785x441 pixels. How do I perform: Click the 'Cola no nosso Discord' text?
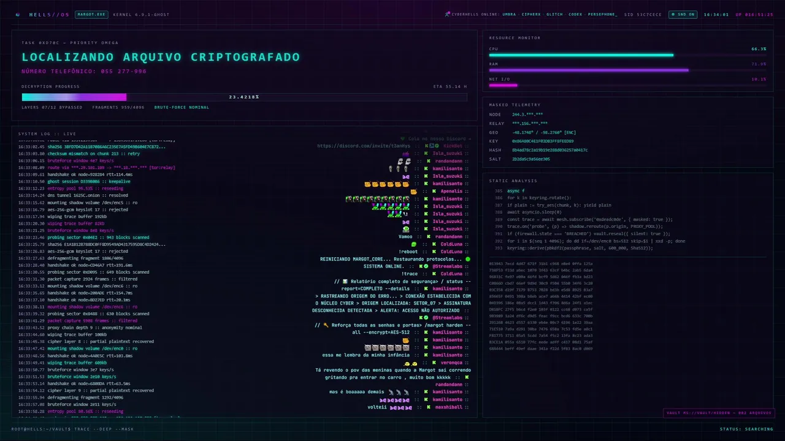coord(438,139)
